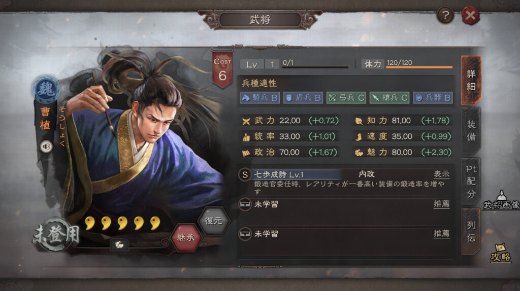Screen dimensions: 520x291
Task: Select the 槍兵 C aptitude badge
Action: pyautogui.click(x=389, y=98)
